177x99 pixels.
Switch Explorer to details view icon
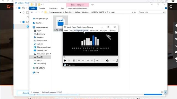(162, 92)
